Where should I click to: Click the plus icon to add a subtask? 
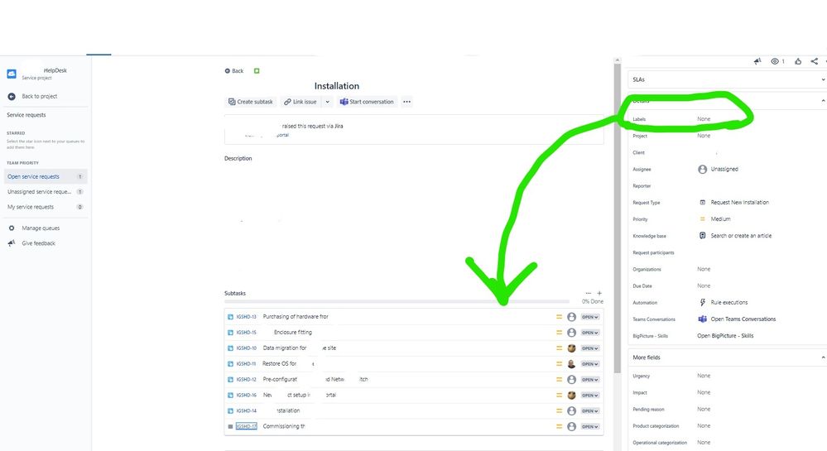[599, 293]
